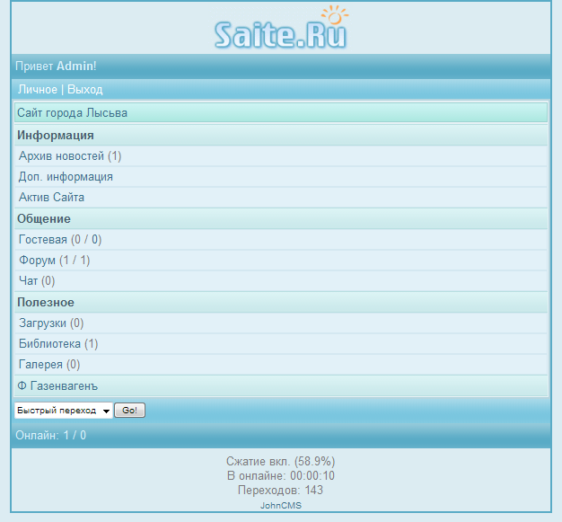This screenshot has width=562, height=522.
Task: Click the Информация section header
Action: pos(56,136)
